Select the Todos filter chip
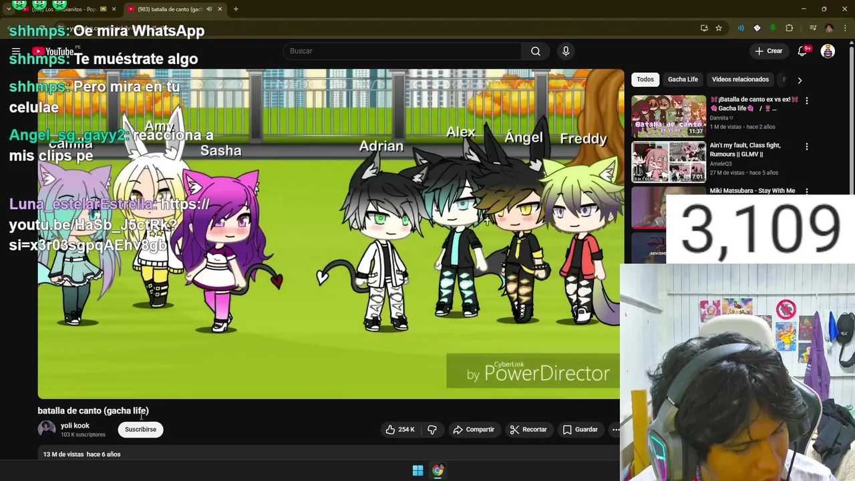This screenshot has height=481, width=855. coord(645,79)
